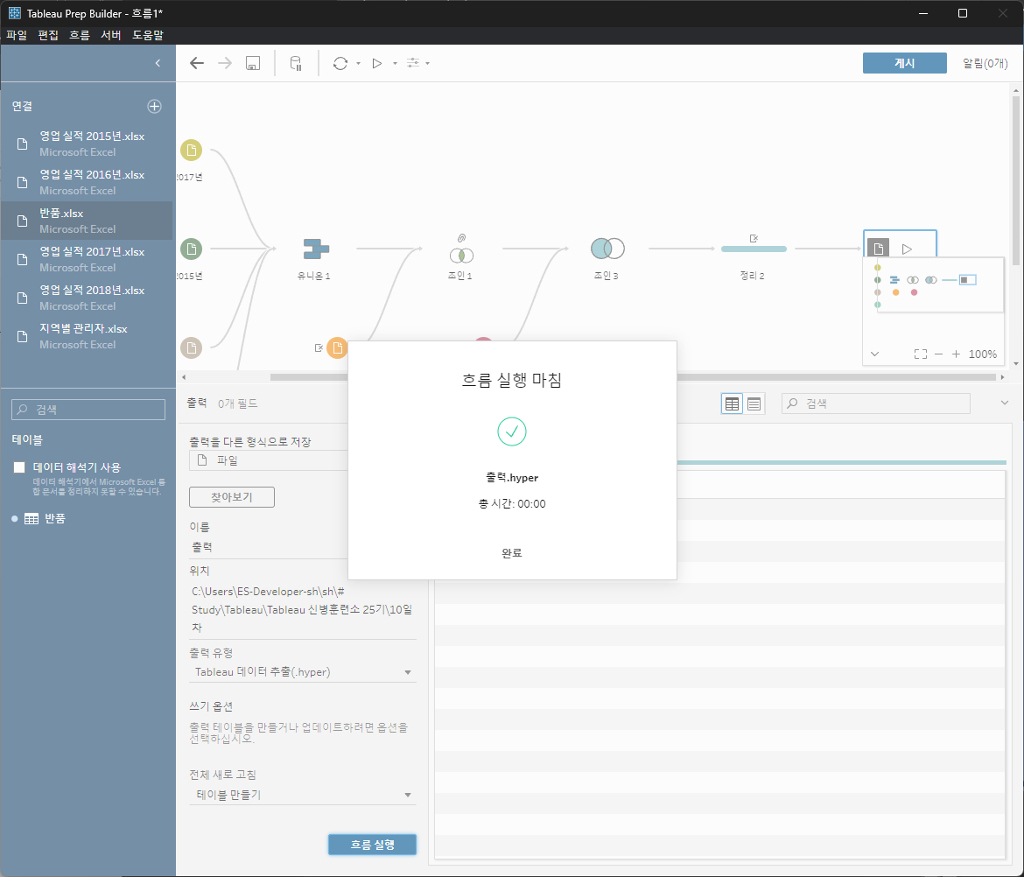The height and width of the screenshot is (877, 1024).
Task: Collapse the connections pane chevron
Action: coord(158,63)
